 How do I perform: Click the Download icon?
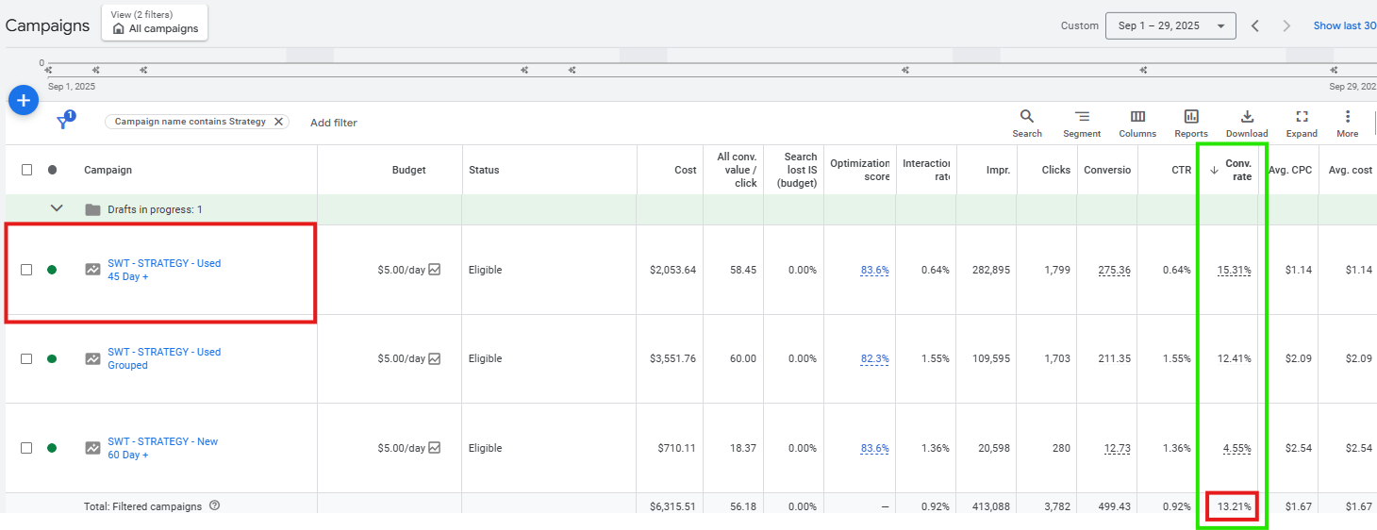point(1247,117)
